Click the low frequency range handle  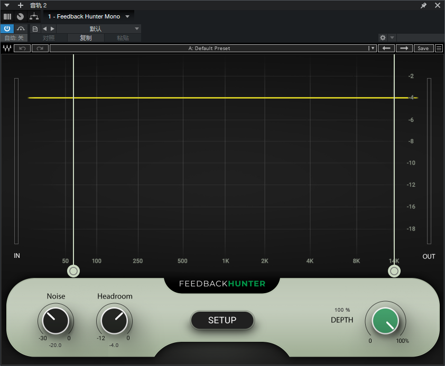click(x=73, y=271)
